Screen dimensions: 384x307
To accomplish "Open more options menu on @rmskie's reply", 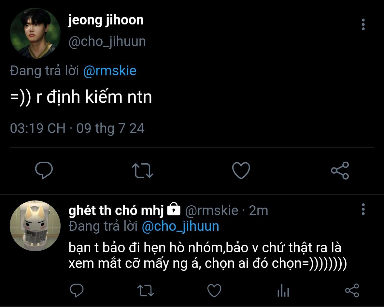I will tap(363, 210).
